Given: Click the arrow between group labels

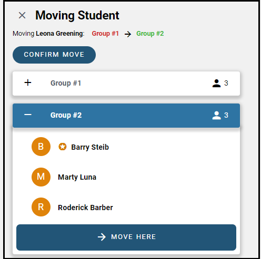Looking at the screenshot, I should coord(128,34).
